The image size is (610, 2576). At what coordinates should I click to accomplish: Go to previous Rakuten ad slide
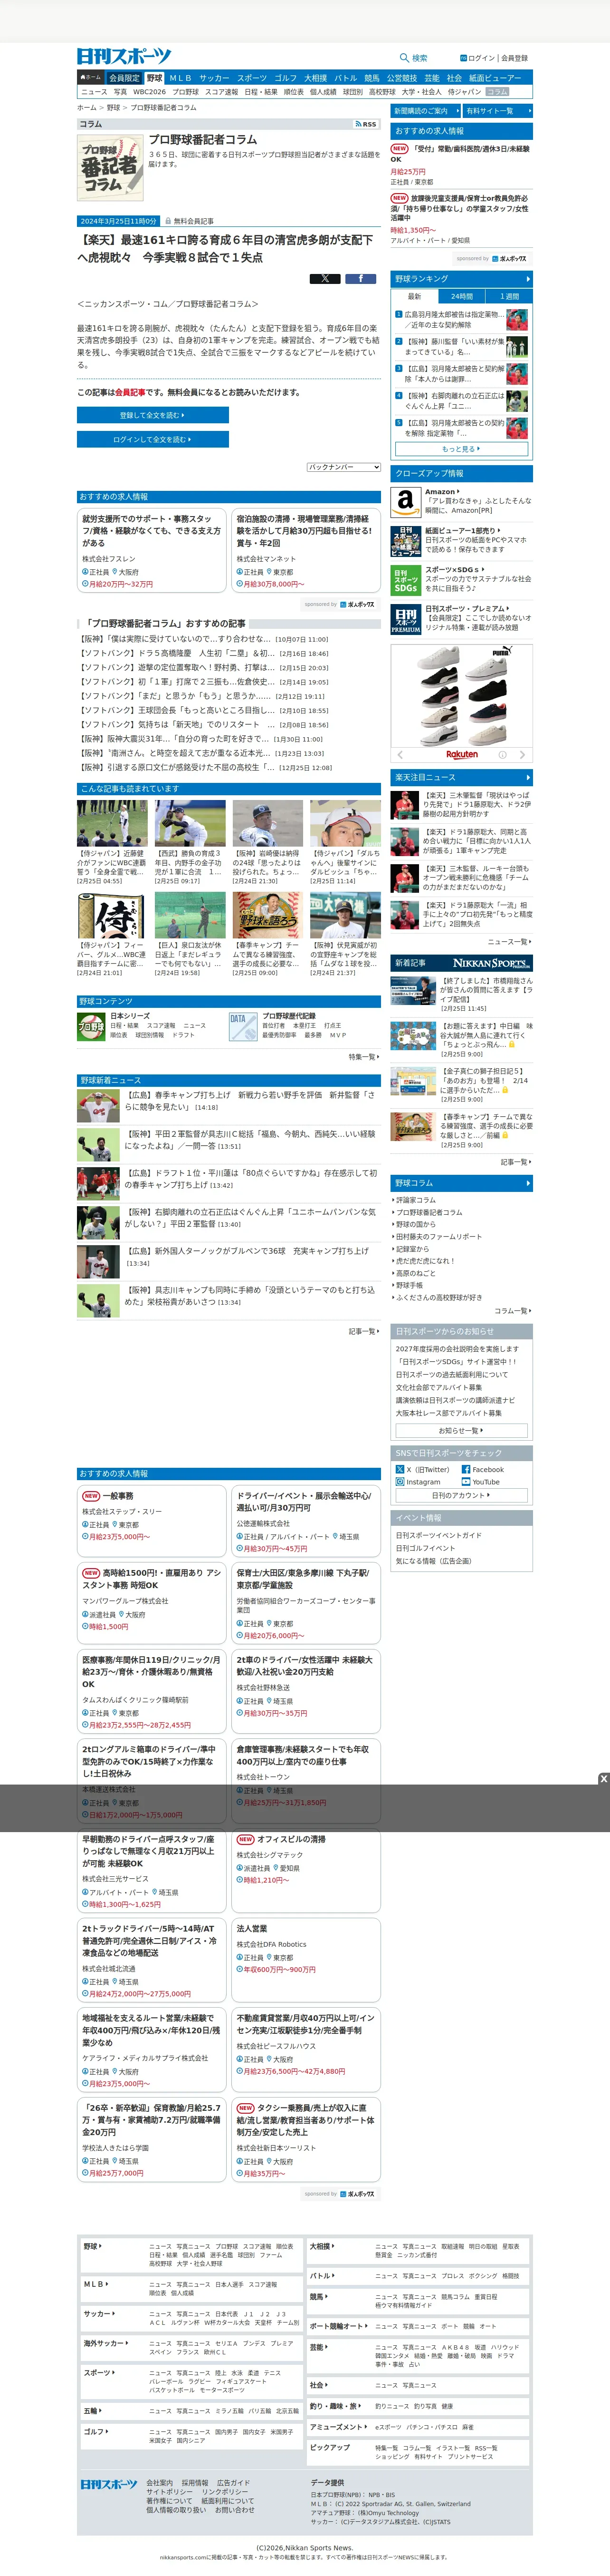click(x=400, y=754)
